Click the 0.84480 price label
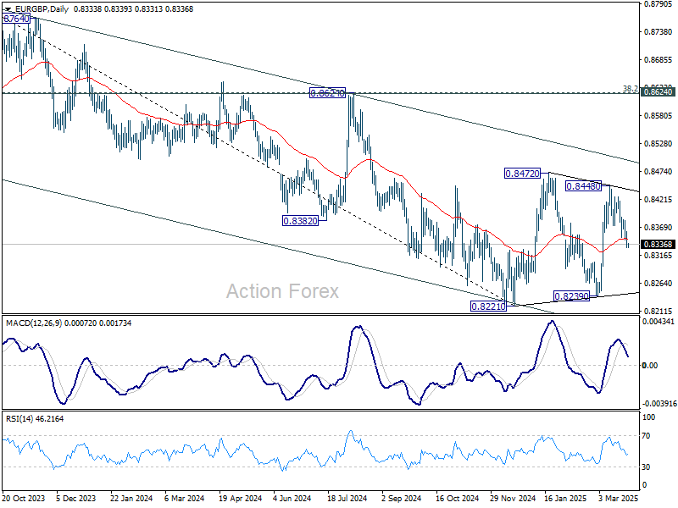 pos(583,186)
